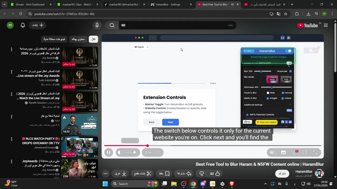Image resolution: width=337 pixels, height=189 pixels.
Task: Enter fullscreen with the expand arrows icon
Action: [x=315, y=152]
